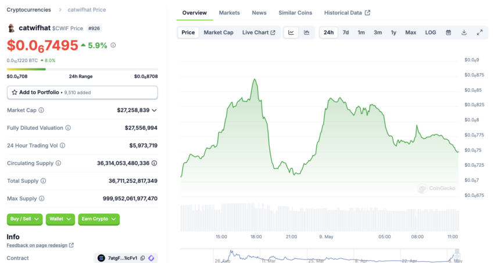Select 24h time range
The width and height of the screenshot is (494, 263).
[328, 33]
